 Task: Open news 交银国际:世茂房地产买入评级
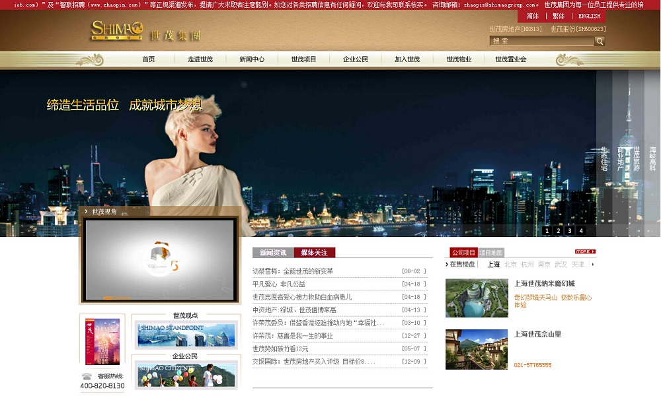tap(313, 362)
